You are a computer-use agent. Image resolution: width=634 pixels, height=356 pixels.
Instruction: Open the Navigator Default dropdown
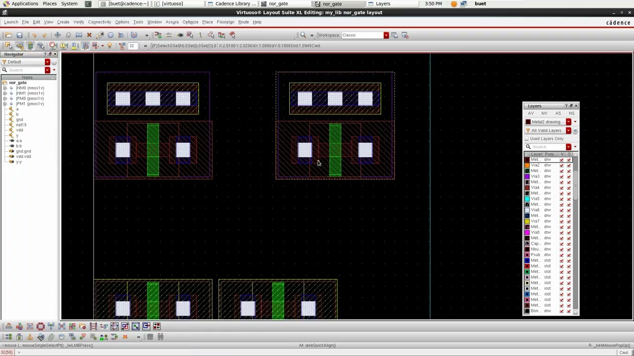click(x=48, y=62)
